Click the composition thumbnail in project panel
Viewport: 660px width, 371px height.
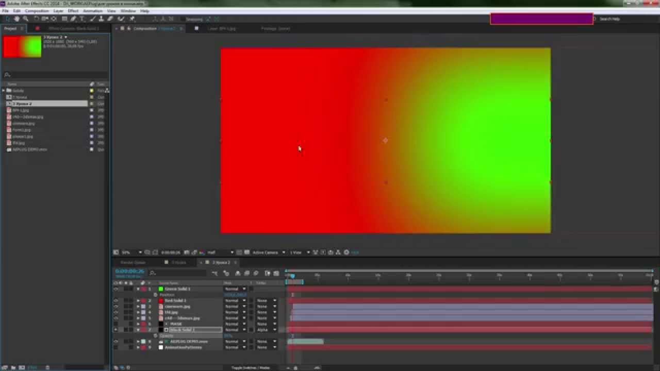(22, 46)
